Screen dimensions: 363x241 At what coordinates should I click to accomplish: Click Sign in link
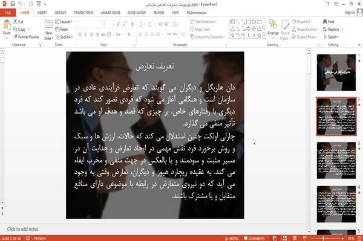(x=350, y=13)
